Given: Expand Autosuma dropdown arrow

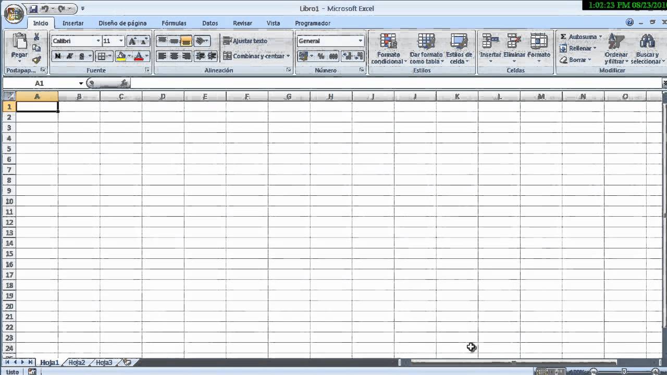Looking at the screenshot, I should 600,37.
